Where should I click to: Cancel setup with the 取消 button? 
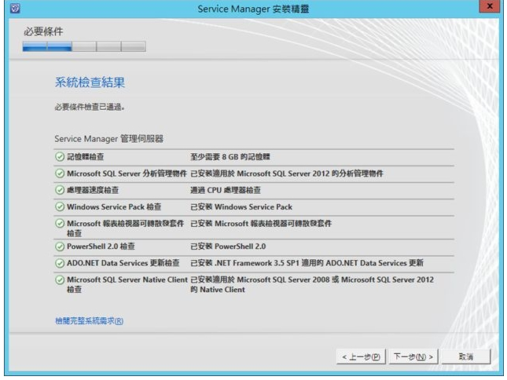pos(466,356)
